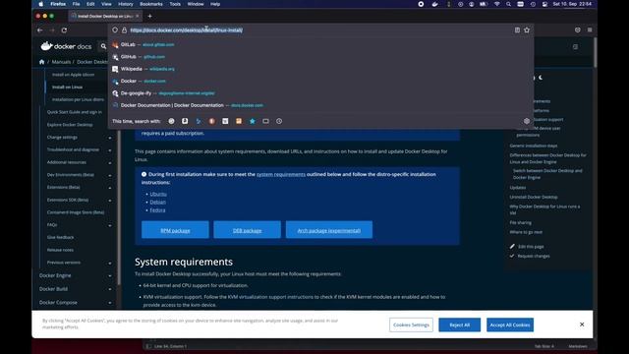Click the pencil Edit this page icon
The width and height of the screenshot is (629, 354).
(x=512, y=247)
